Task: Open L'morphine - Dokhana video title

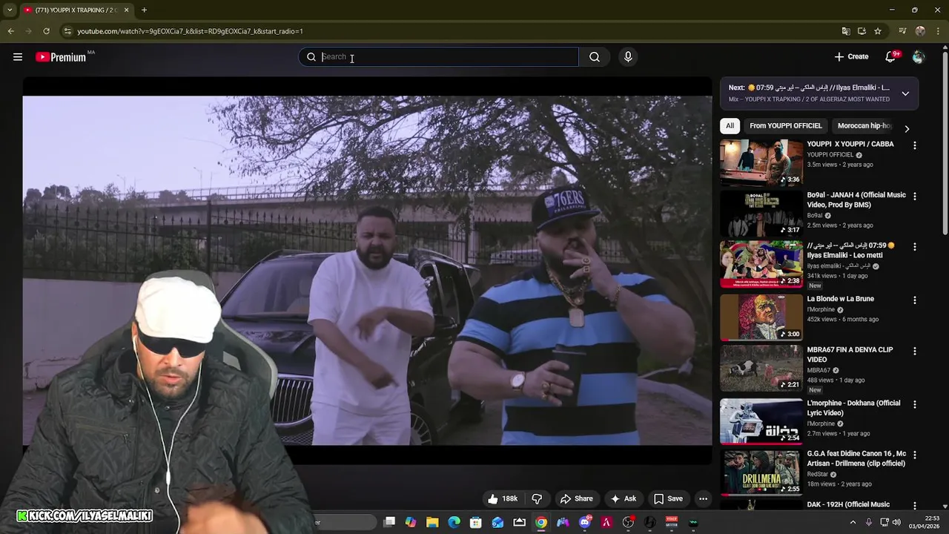Action: coord(853,408)
